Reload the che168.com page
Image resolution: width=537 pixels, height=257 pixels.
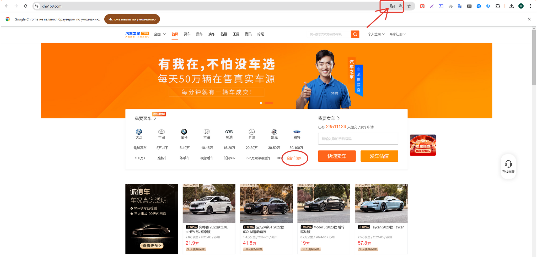click(25, 6)
